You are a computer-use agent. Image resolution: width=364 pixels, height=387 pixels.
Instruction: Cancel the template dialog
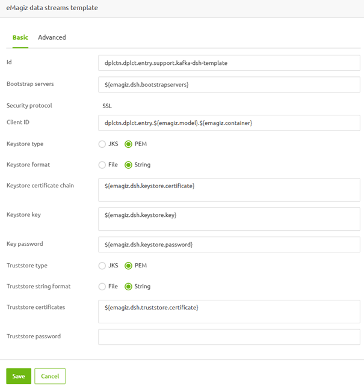(x=50, y=376)
